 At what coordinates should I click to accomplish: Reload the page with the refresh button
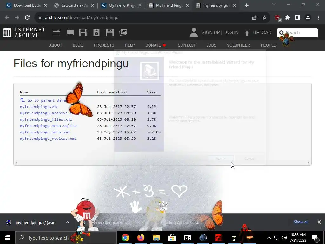pos(27,18)
